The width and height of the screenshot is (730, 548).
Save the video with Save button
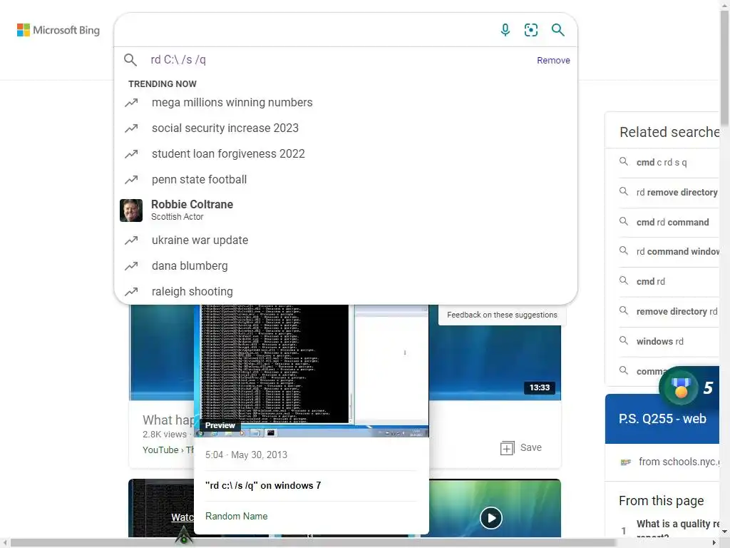521,448
